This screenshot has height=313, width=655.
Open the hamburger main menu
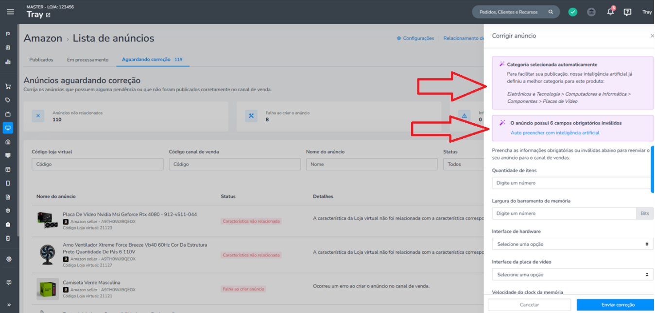10,12
